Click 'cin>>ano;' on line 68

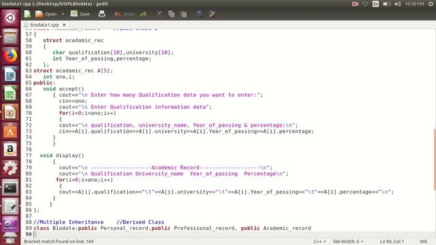tap(73, 101)
